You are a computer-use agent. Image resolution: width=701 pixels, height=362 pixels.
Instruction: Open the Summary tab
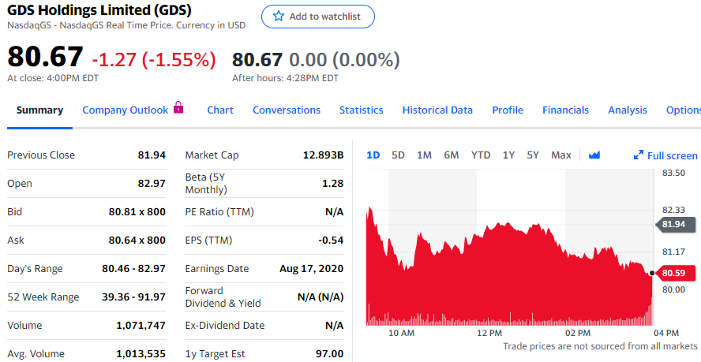39,110
